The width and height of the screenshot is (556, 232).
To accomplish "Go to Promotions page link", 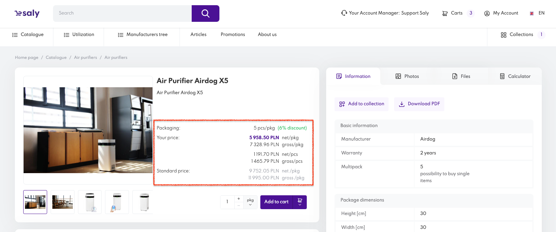I will [x=233, y=35].
